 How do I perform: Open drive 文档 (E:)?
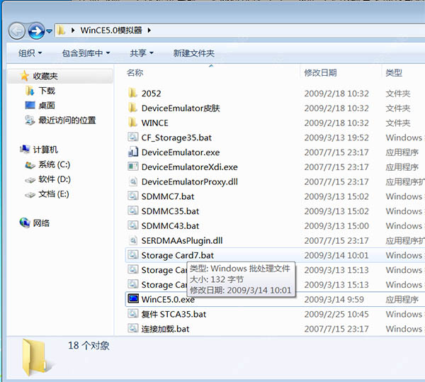coord(54,193)
